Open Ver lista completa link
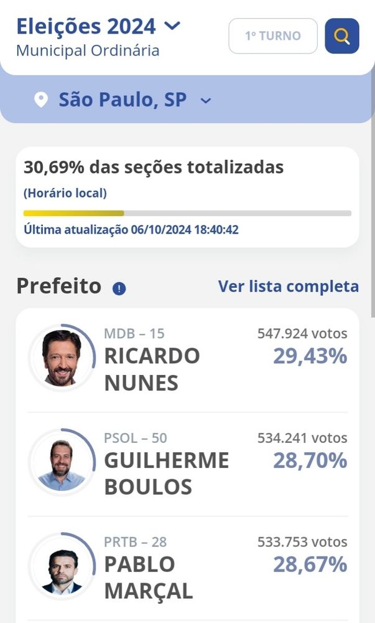The image size is (375, 623). [x=289, y=286]
